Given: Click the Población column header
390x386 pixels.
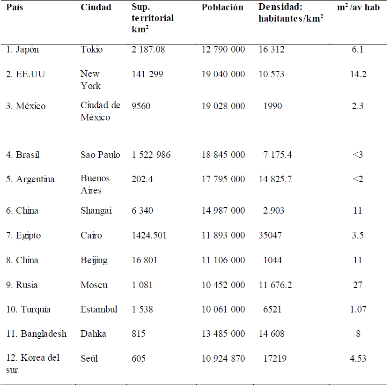Looking at the screenshot, I should tap(222, 7).
